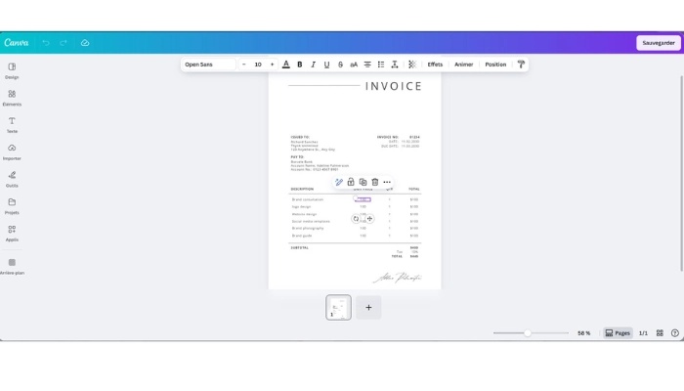Click the 58 % zoom level
684x391 pixels.
pyautogui.click(x=583, y=333)
